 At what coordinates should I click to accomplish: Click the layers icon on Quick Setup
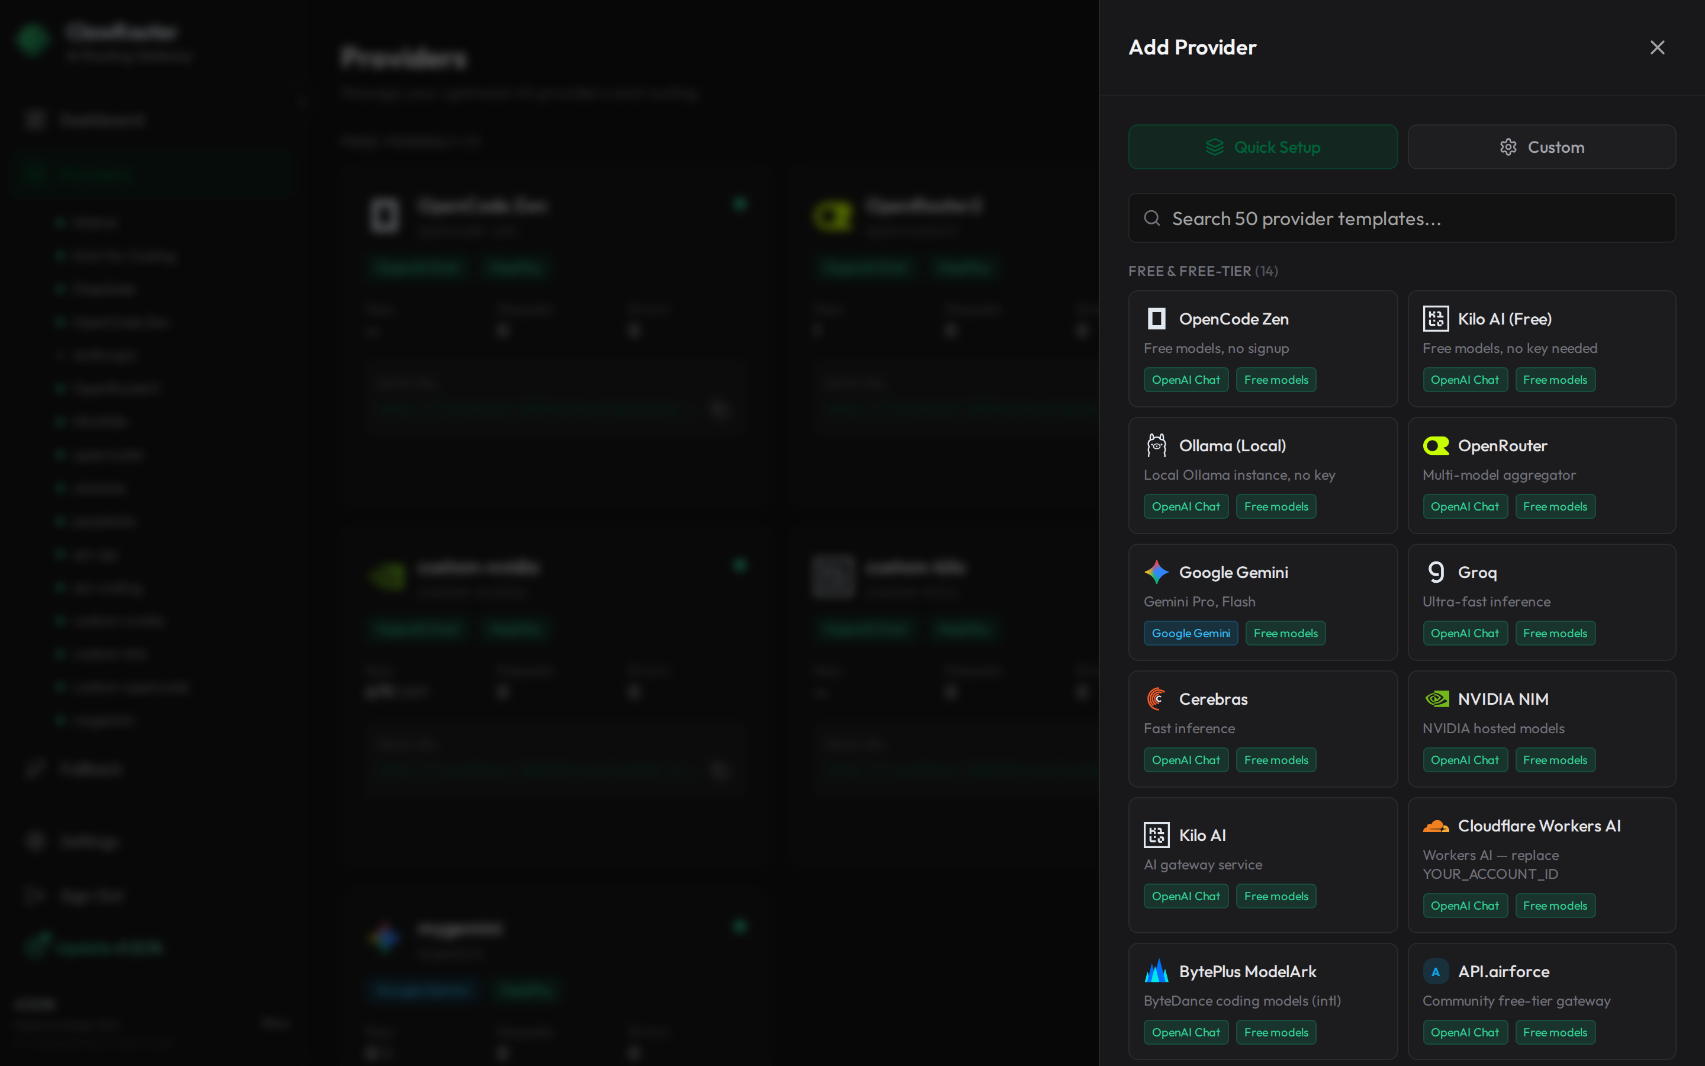pos(1215,147)
